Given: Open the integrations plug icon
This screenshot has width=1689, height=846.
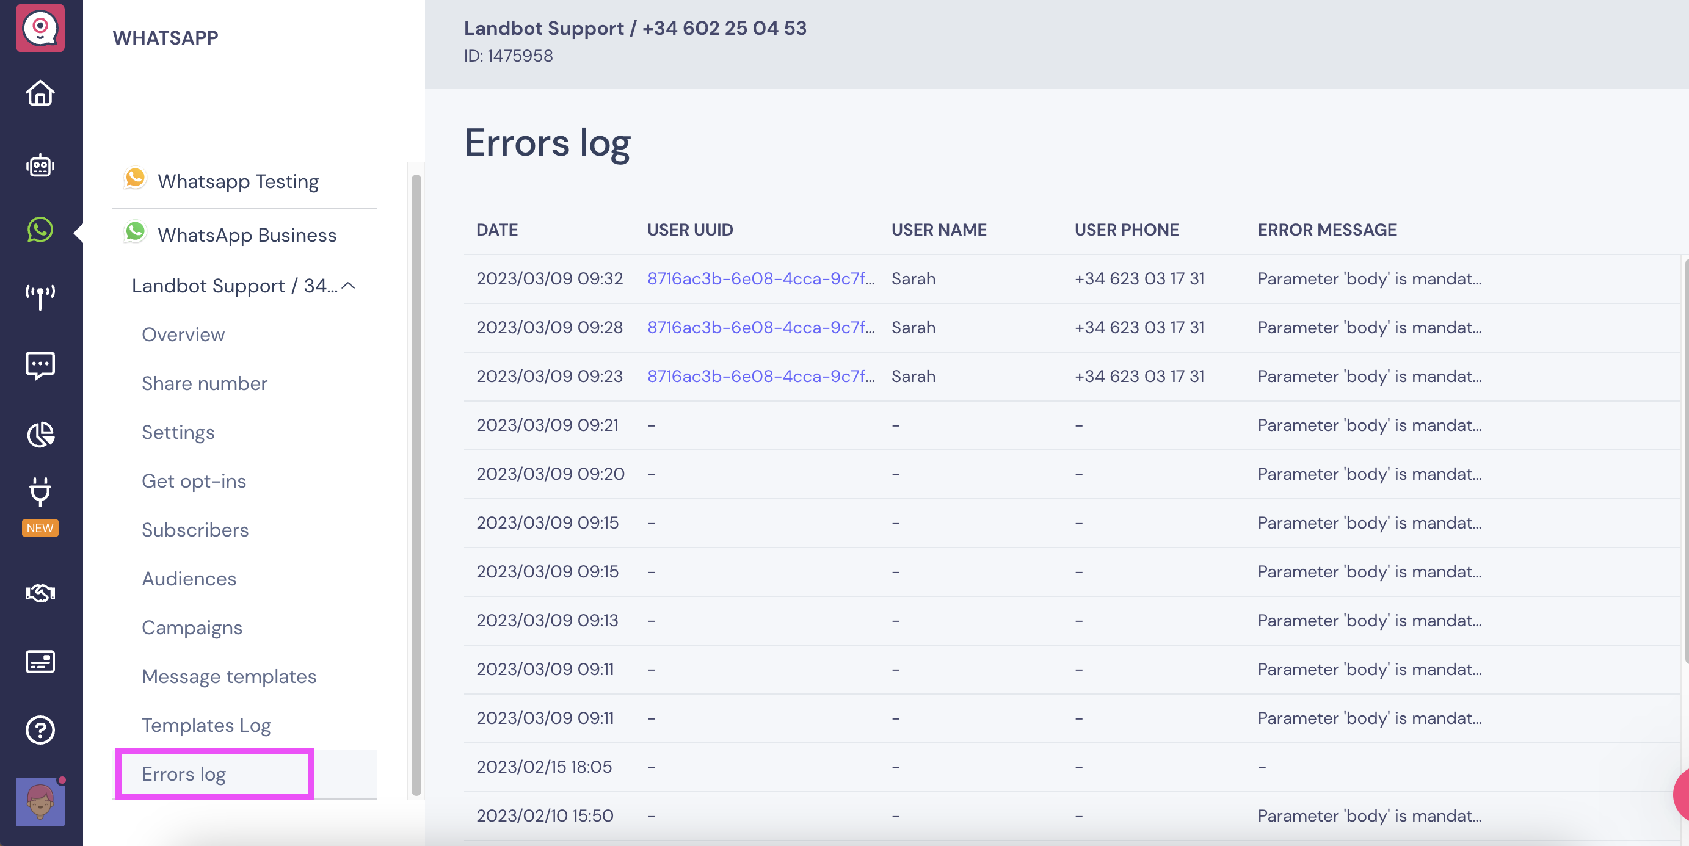Looking at the screenshot, I should 40,491.
